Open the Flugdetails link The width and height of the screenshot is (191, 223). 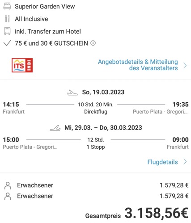(x=162, y=162)
